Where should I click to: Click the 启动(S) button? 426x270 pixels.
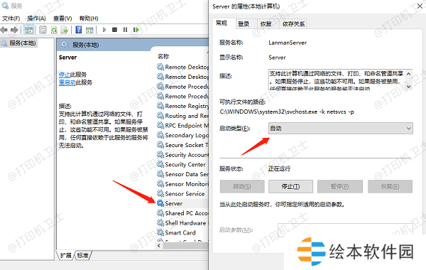(x=242, y=187)
